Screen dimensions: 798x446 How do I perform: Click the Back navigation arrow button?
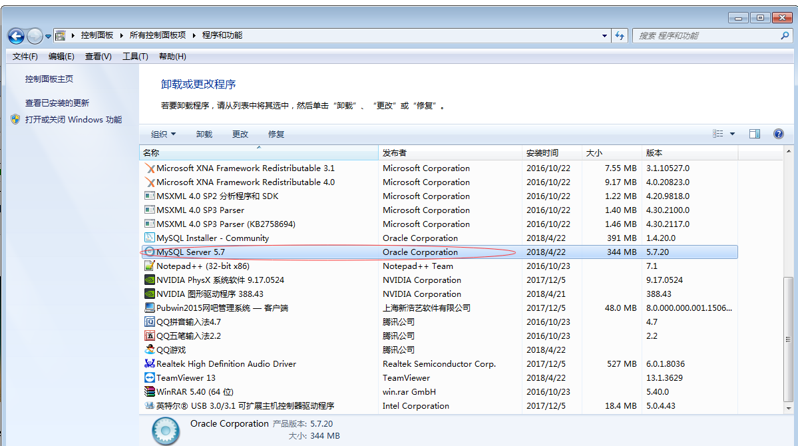click(17, 36)
